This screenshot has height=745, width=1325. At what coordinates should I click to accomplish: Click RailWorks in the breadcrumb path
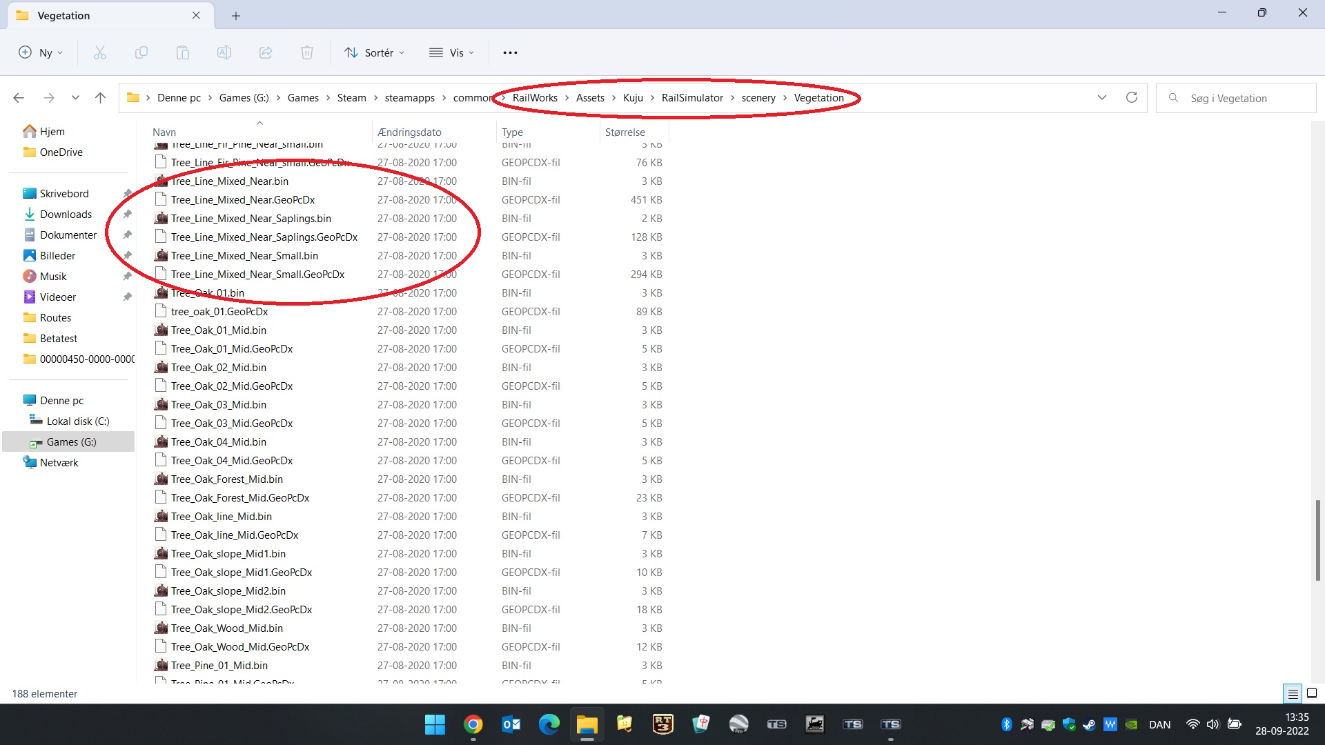point(535,98)
